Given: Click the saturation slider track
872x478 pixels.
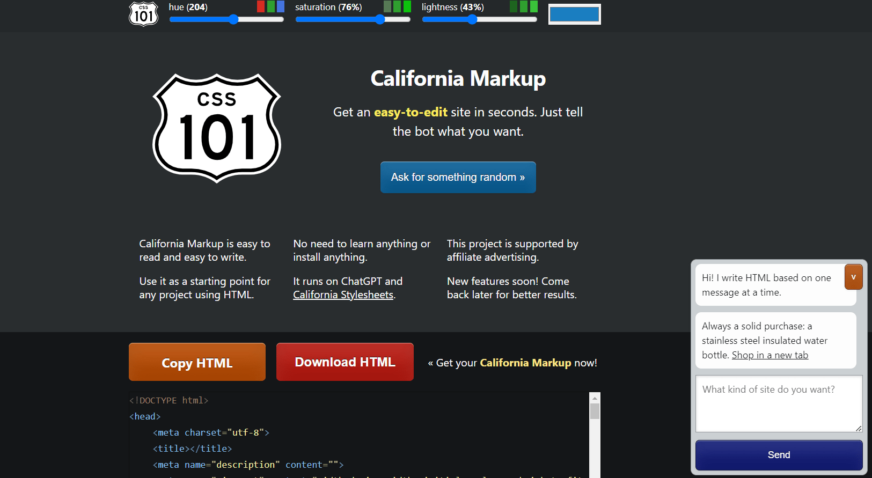Looking at the screenshot, I should [353, 19].
